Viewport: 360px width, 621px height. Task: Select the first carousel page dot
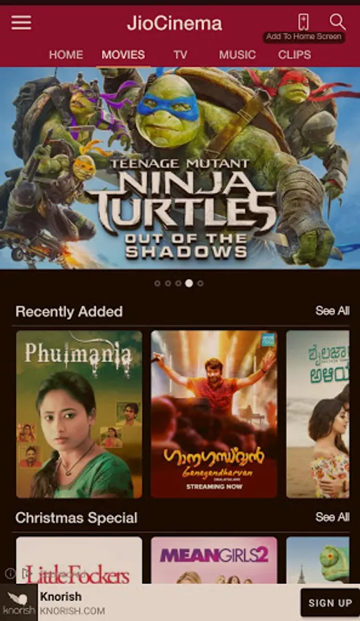click(x=157, y=283)
